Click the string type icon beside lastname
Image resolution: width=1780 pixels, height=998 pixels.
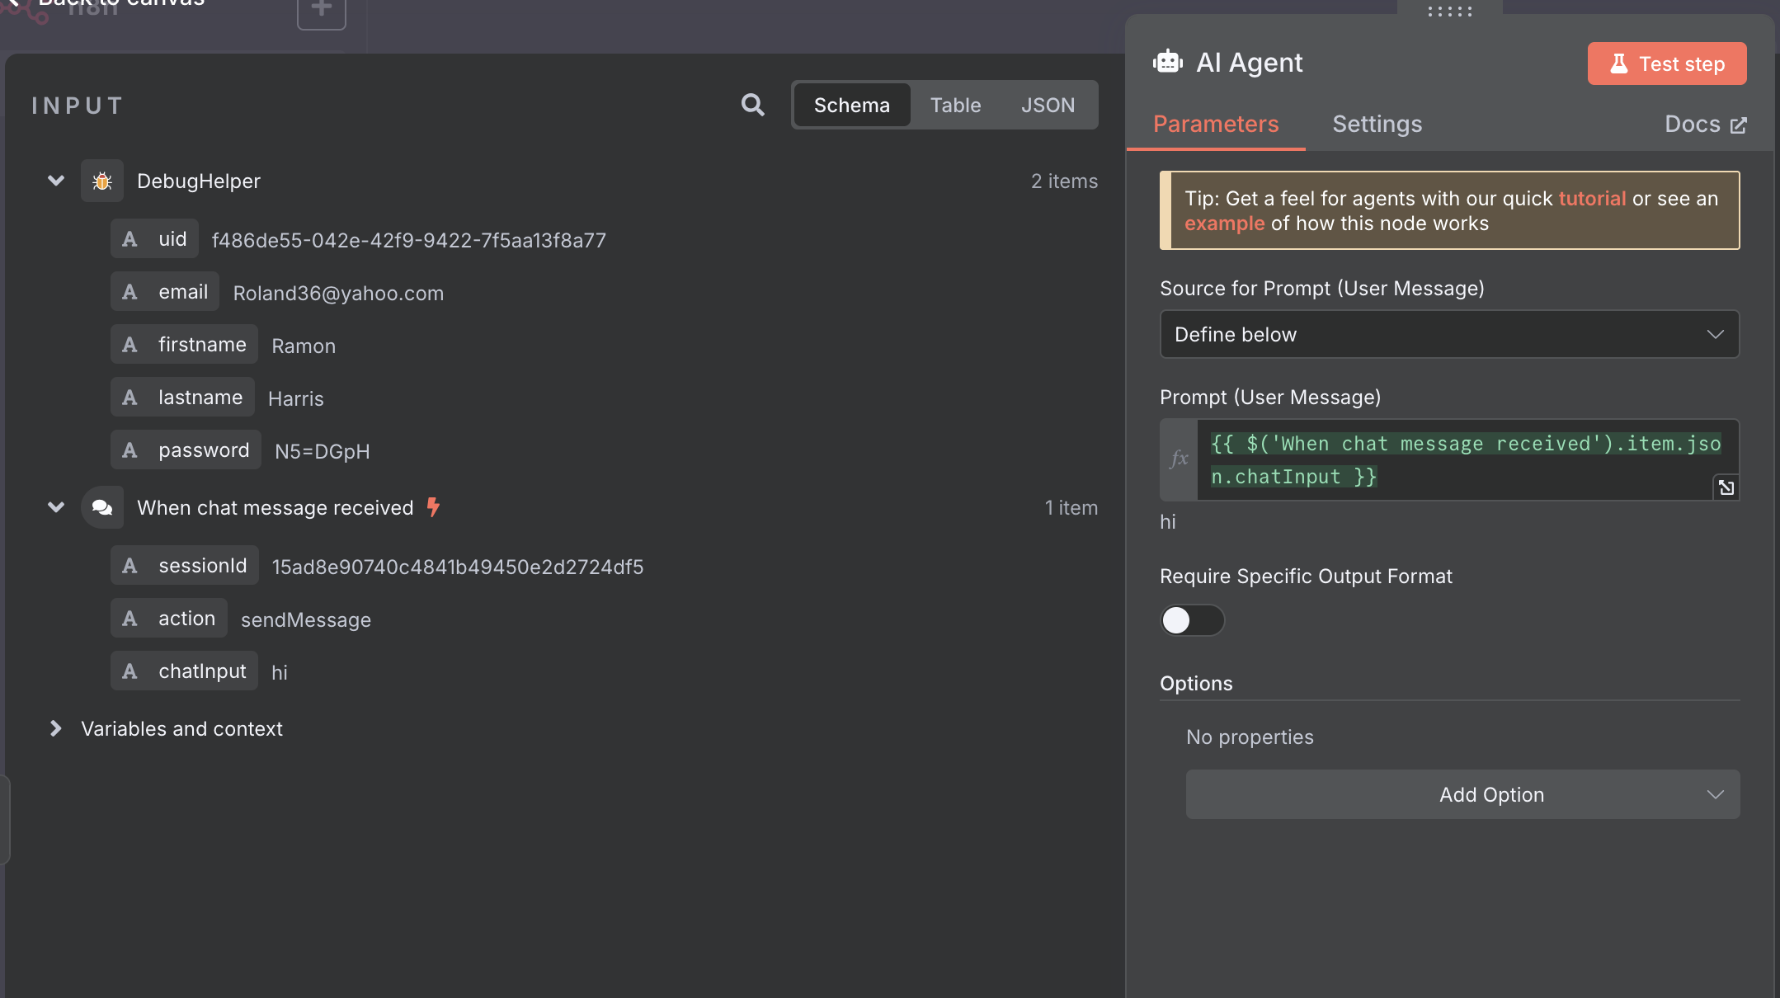129,398
